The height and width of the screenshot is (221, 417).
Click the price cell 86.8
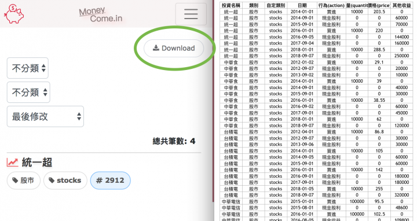click(379, 132)
